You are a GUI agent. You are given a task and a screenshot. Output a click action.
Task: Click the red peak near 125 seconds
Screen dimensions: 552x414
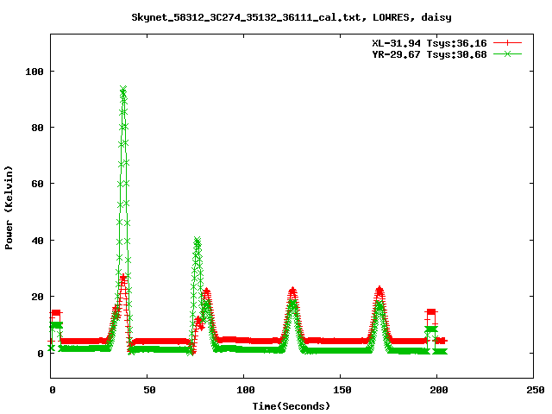(292, 292)
